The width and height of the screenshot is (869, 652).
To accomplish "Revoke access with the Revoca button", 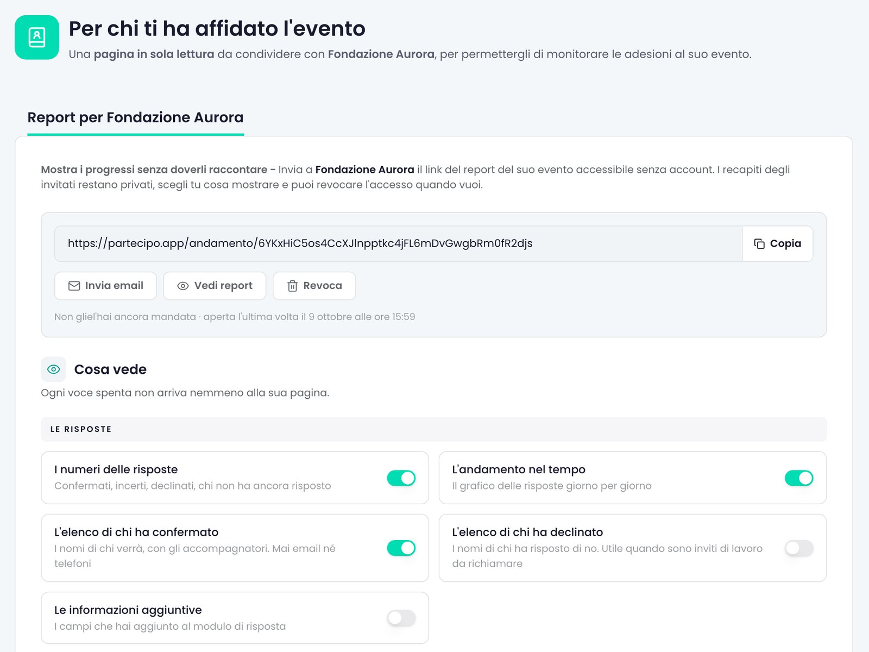I will 314,286.
